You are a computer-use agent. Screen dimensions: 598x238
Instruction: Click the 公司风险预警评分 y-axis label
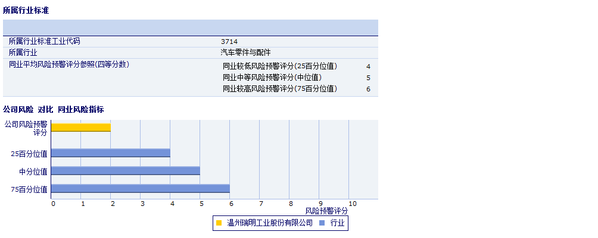point(26,128)
